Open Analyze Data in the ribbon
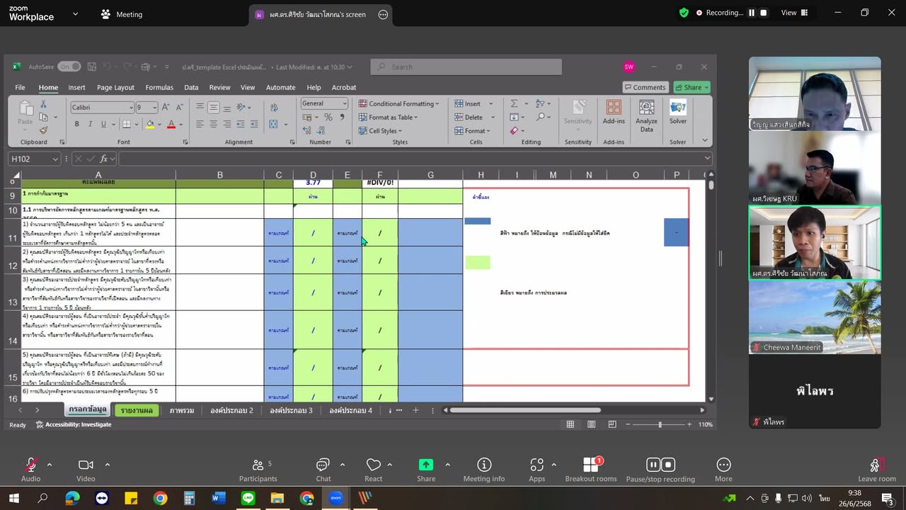Viewport: 906px width, 510px height. click(x=646, y=115)
